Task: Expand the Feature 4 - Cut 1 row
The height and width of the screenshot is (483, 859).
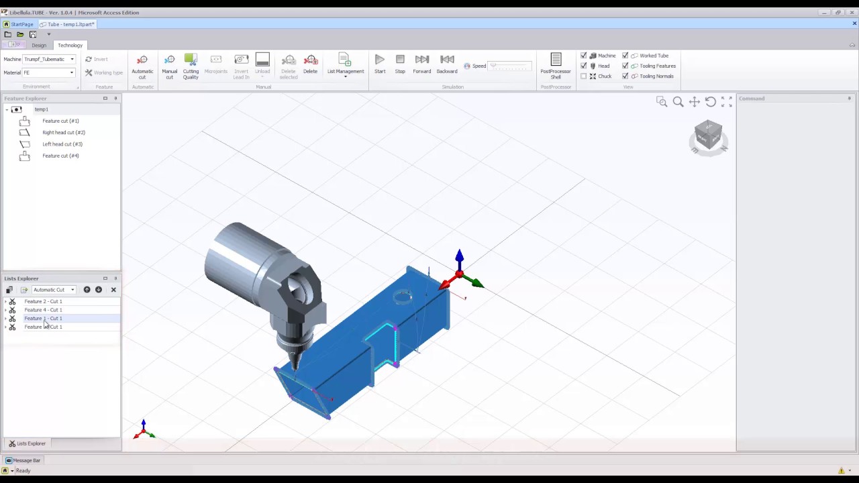Action: (6, 310)
